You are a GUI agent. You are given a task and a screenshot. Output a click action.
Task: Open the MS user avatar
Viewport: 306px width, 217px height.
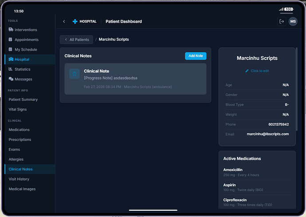[x=293, y=21]
